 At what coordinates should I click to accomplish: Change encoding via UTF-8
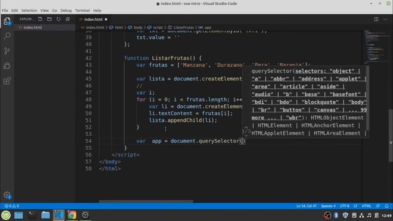click(x=344, y=206)
